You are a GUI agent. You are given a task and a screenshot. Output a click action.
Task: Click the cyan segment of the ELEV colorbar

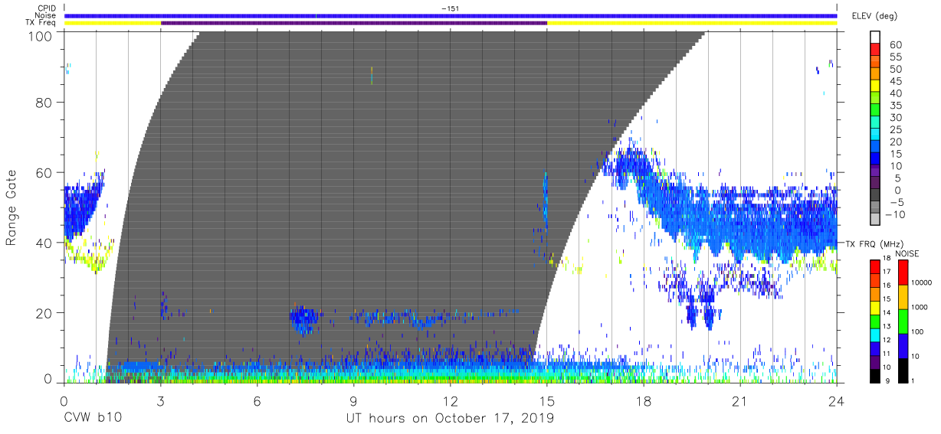875,134
